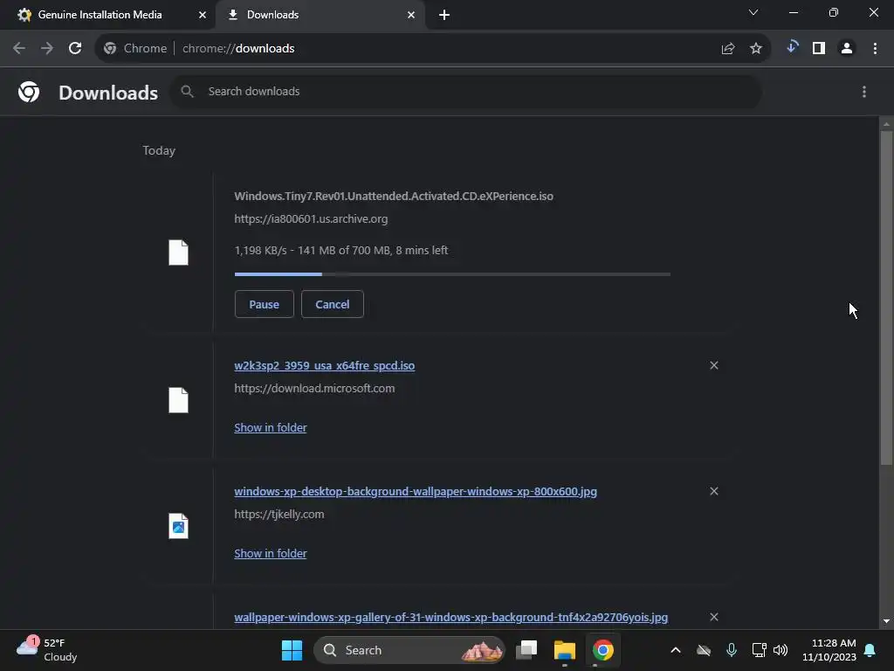The image size is (894, 671).
Task: Click the scrollbar down arrow
Action: click(x=886, y=621)
